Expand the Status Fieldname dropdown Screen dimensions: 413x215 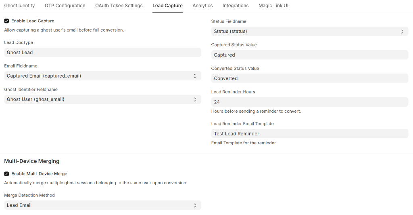pyautogui.click(x=310, y=32)
